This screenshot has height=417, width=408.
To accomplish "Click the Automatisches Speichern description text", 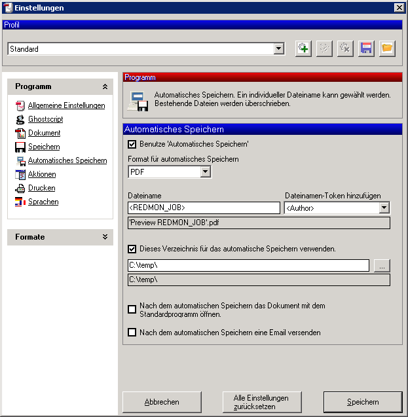I will (x=272, y=100).
